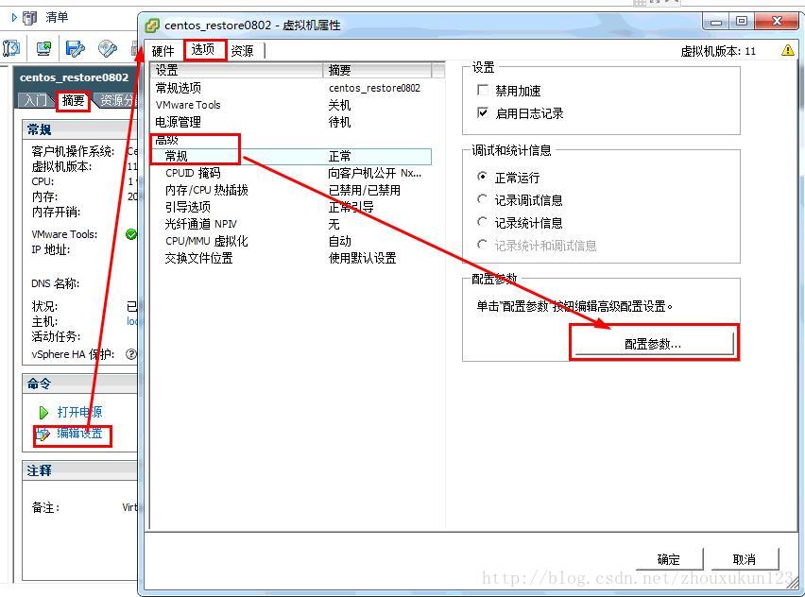Image resolution: width=805 pixels, height=597 pixels.
Task: Click the CD drive toolbar icon
Action: coord(108,49)
